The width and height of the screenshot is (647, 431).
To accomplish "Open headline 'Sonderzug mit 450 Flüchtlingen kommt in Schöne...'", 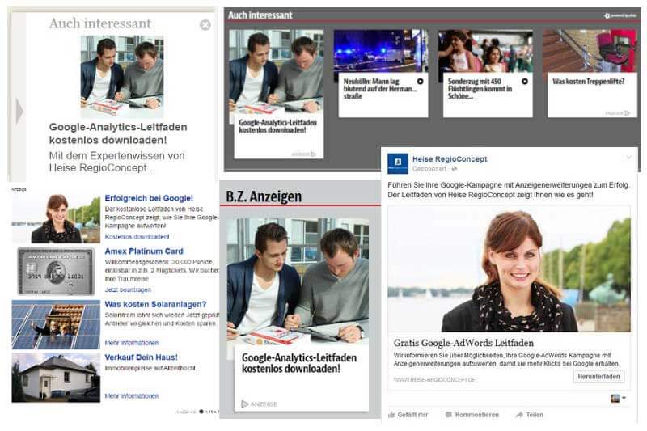I will point(480,89).
